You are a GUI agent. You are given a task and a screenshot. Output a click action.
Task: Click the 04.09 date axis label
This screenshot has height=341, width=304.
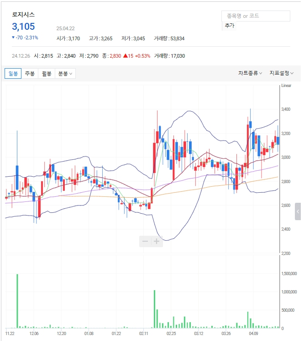pyautogui.click(x=253, y=333)
